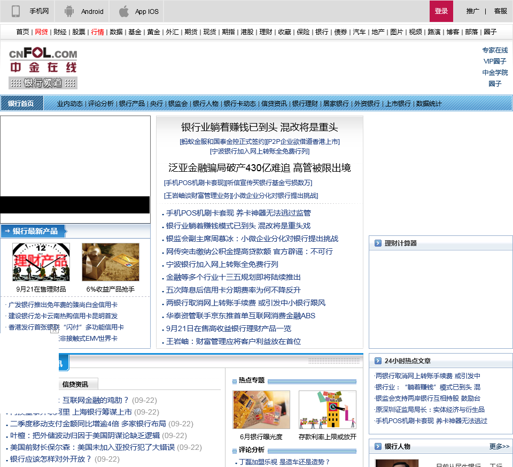
Task: Open the 外汇 navigation item
Action: tap(172, 32)
